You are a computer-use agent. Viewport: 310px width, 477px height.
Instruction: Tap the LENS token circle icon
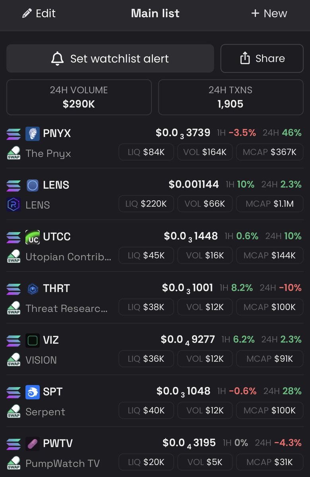33,185
